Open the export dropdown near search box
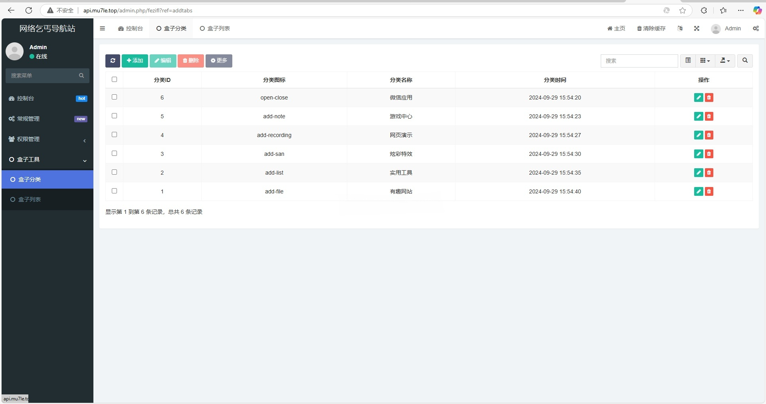Screen dimensions: 766x404 pyautogui.click(x=724, y=60)
